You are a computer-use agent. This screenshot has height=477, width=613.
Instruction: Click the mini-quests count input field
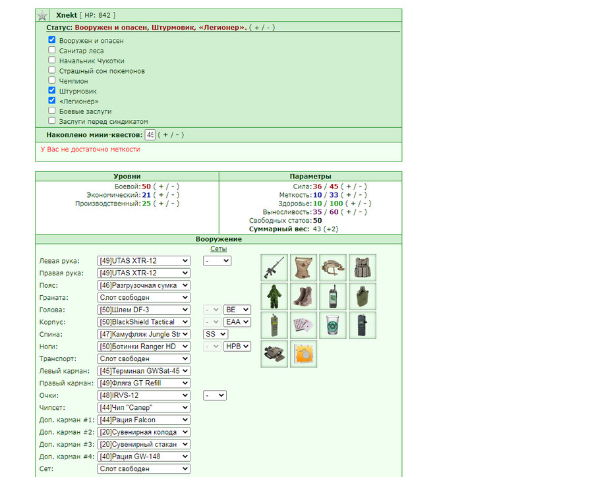[150, 135]
